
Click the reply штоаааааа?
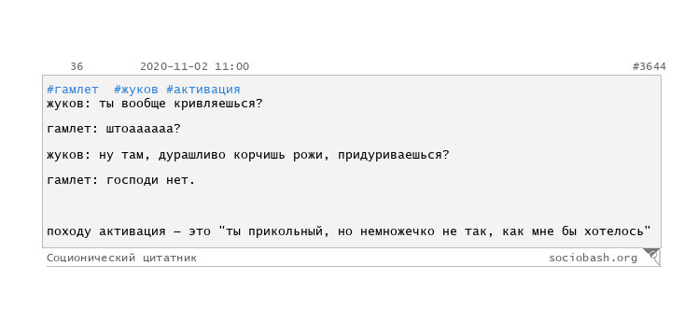[x=144, y=129]
